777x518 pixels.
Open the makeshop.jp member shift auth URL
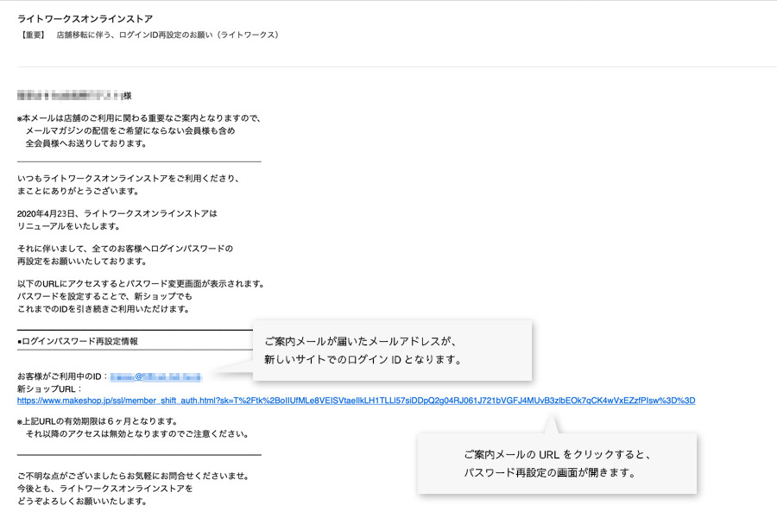(356, 401)
